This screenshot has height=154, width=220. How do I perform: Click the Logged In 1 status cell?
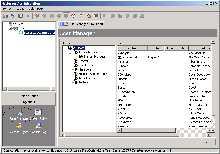click(x=156, y=57)
